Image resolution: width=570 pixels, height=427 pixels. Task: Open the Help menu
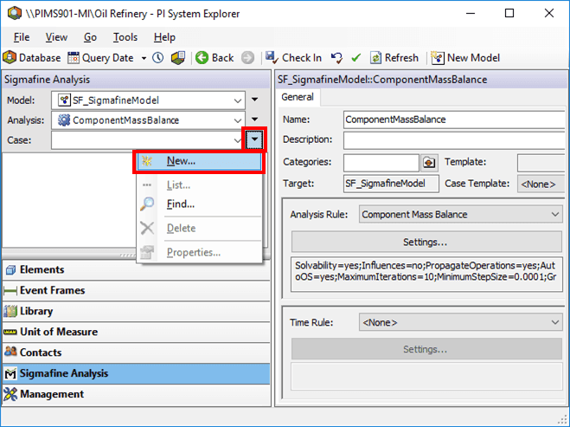[164, 37]
